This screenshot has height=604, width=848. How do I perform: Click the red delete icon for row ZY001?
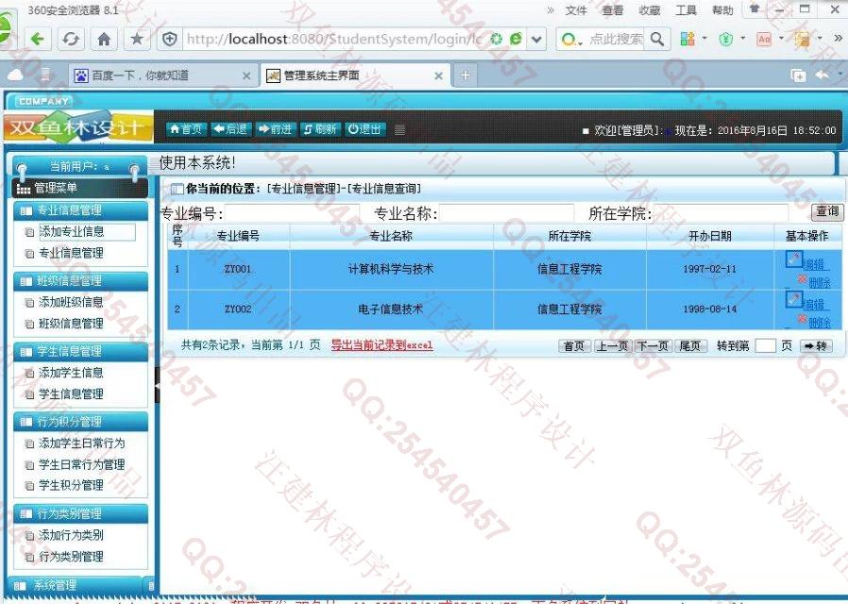(803, 279)
